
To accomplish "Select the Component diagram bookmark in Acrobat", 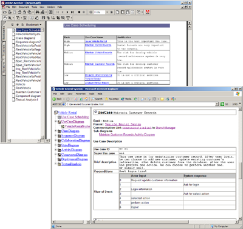I will point(28,96).
